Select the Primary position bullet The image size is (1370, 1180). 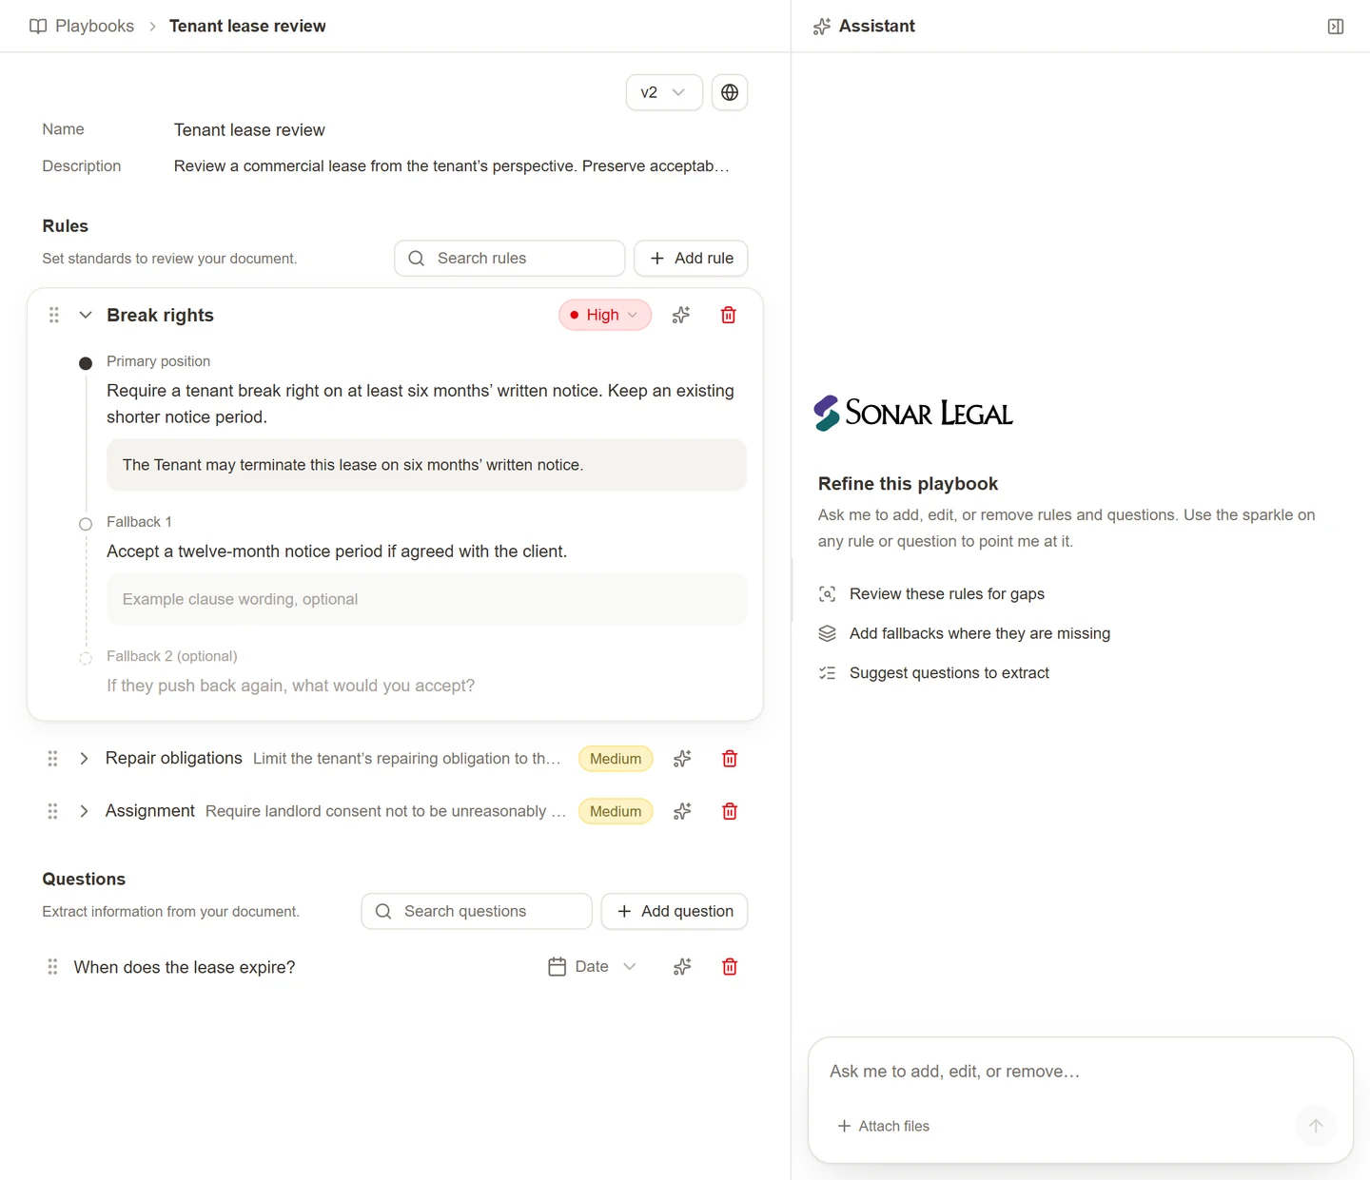pyautogui.click(x=86, y=363)
